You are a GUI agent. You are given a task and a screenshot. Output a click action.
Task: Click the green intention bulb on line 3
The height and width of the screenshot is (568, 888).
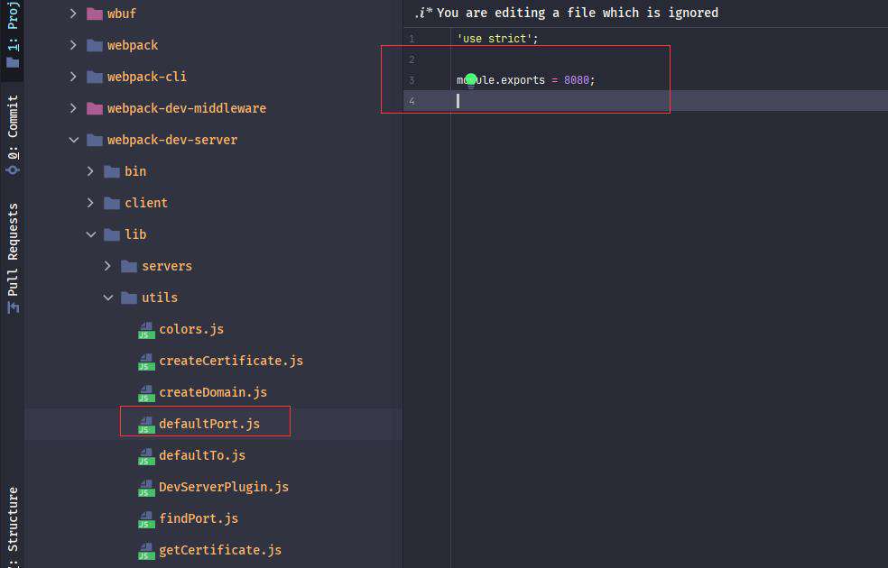470,81
